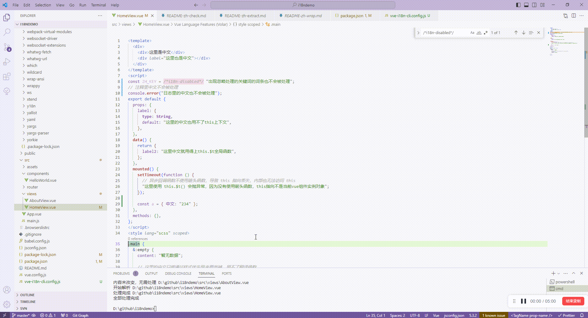Toggle primary sidebar layout icon
Screen dimensions: 588x318
[x=518, y=5]
